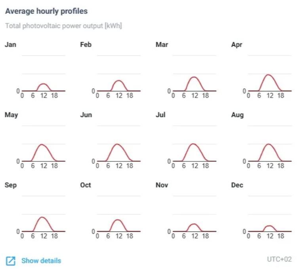Click the external-link icon beside Show details
This screenshot has width=299, height=269.
[x=11, y=261]
